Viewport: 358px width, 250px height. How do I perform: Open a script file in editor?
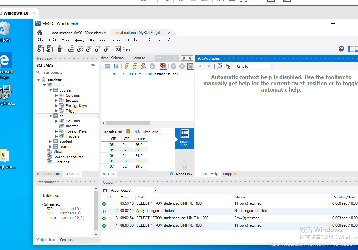tap(107, 66)
